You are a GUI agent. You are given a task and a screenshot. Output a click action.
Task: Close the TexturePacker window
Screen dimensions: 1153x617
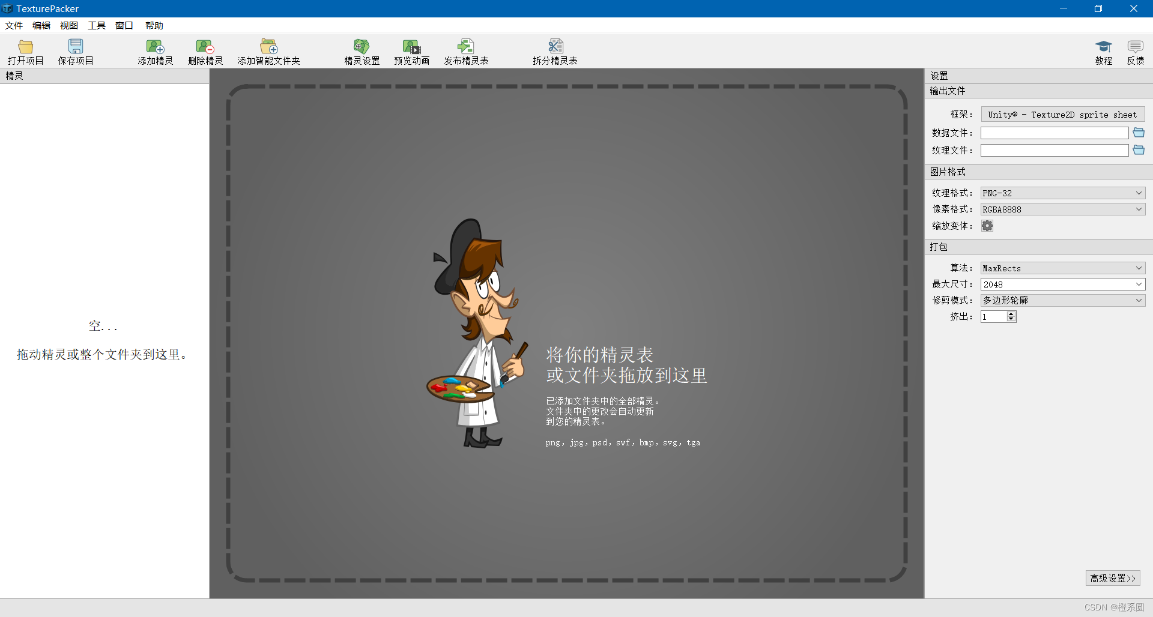click(1133, 8)
